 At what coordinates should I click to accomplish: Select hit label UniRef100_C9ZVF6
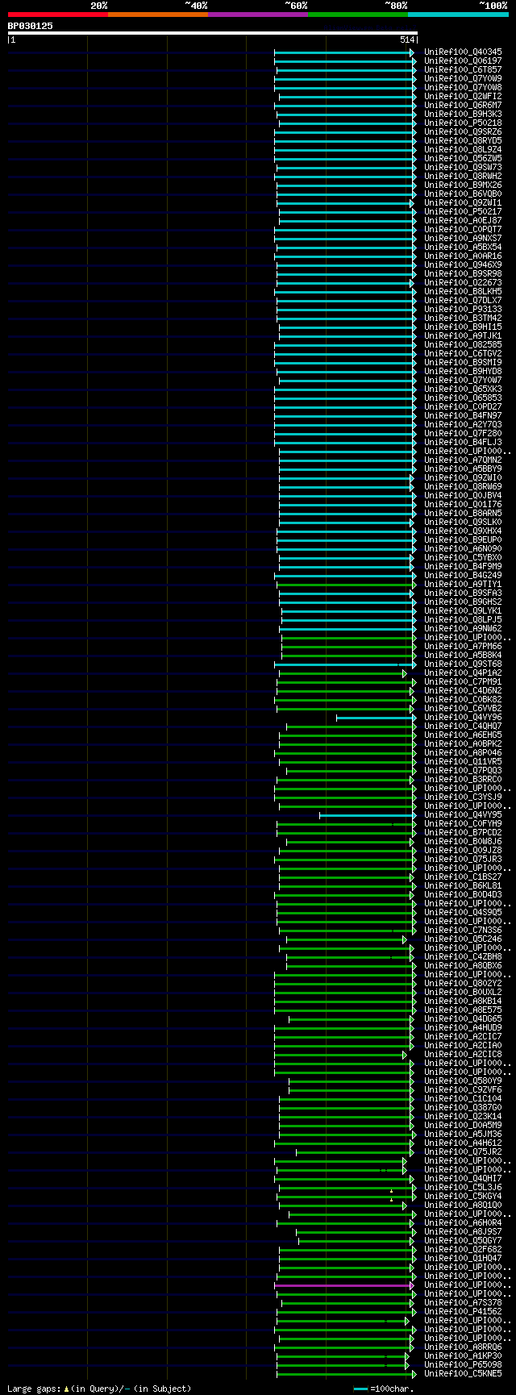coord(463,1090)
